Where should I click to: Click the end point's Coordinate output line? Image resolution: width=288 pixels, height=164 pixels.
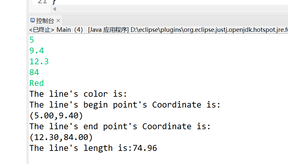tap(120, 127)
